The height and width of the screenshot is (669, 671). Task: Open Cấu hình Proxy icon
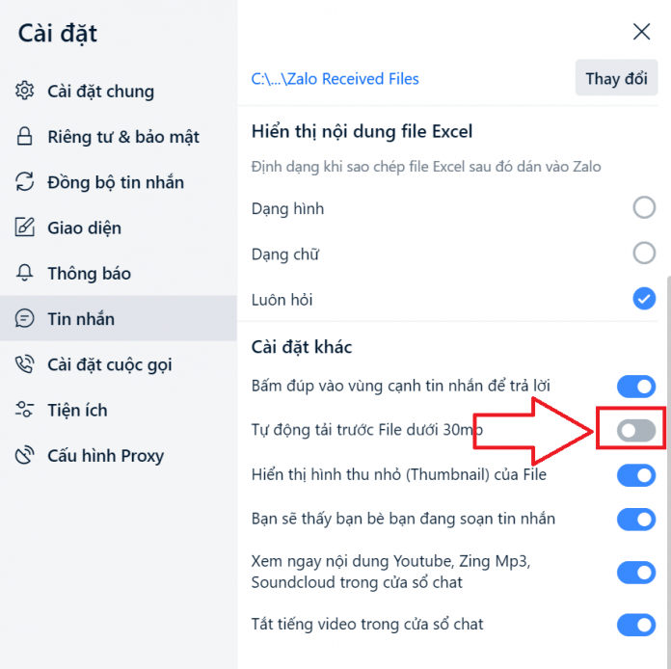[x=24, y=455]
